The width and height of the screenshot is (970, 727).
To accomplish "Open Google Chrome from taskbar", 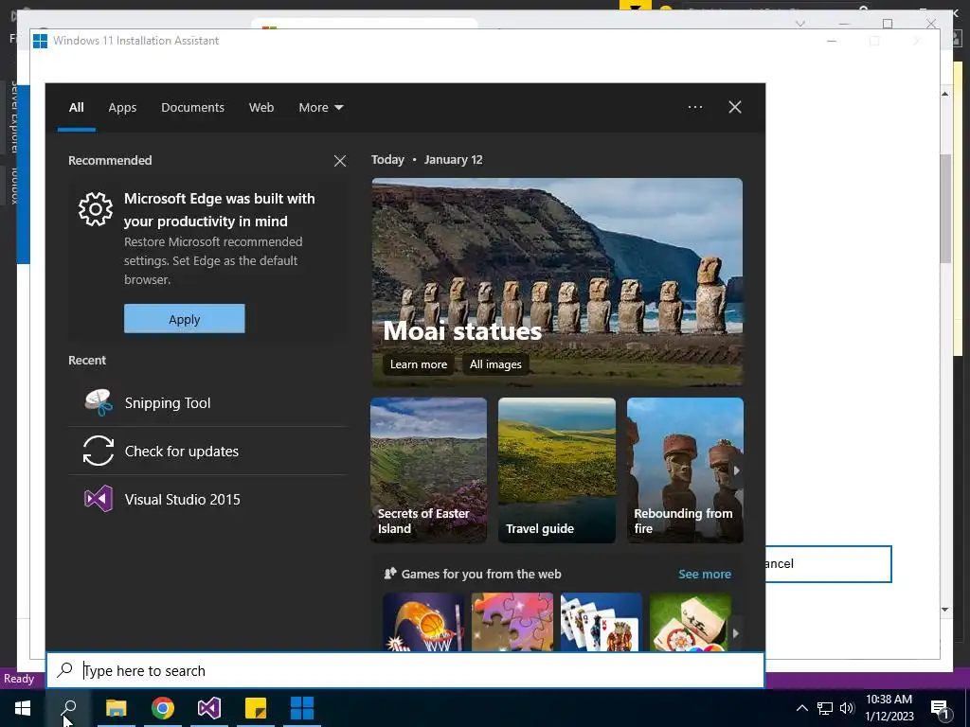I will tap(163, 708).
